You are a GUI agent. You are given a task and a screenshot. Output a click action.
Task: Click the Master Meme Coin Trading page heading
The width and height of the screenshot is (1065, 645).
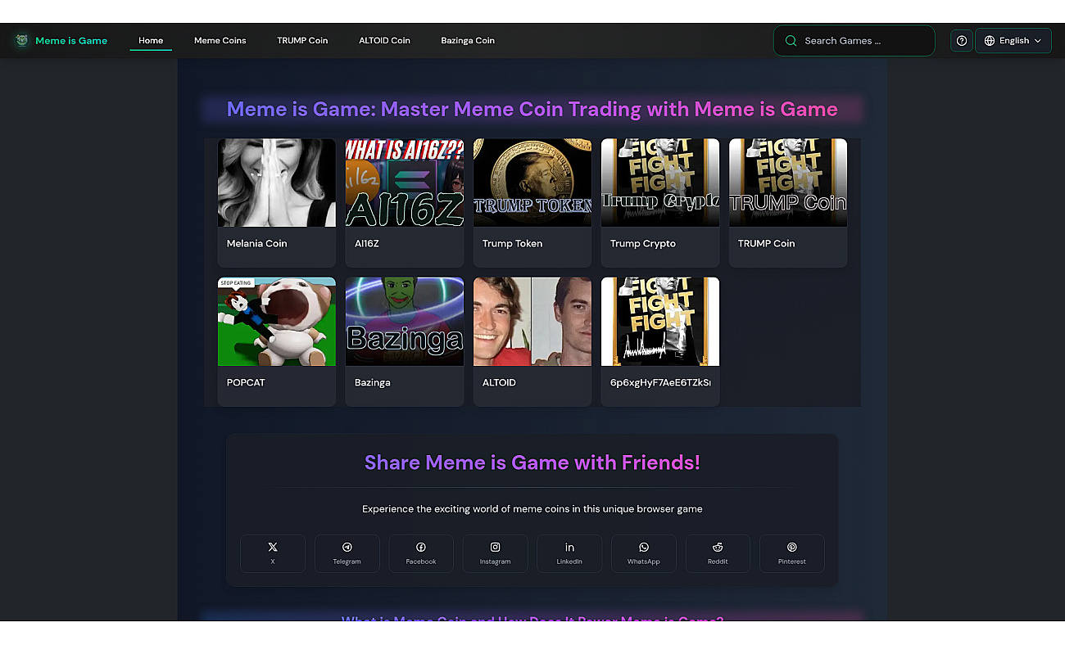pyautogui.click(x=532, y=109)
